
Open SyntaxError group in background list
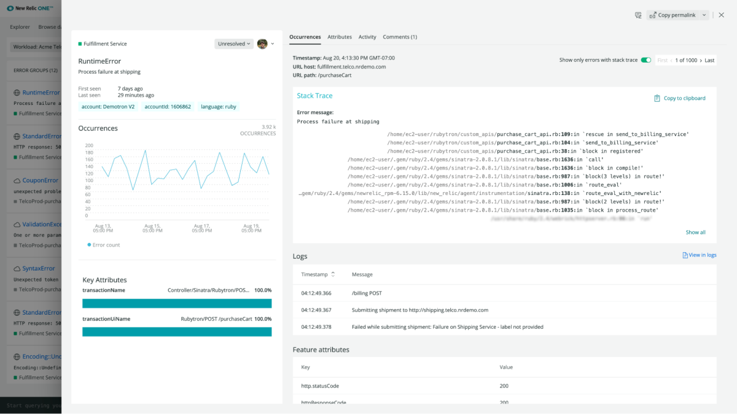[x=39, y=269]
